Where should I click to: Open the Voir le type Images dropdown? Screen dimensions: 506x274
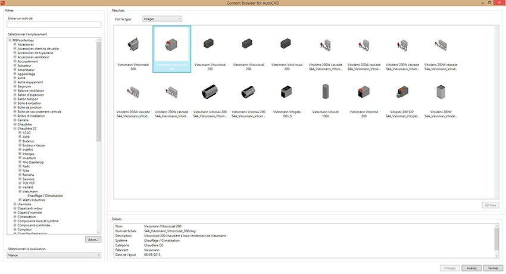click(x=162, y=19)
